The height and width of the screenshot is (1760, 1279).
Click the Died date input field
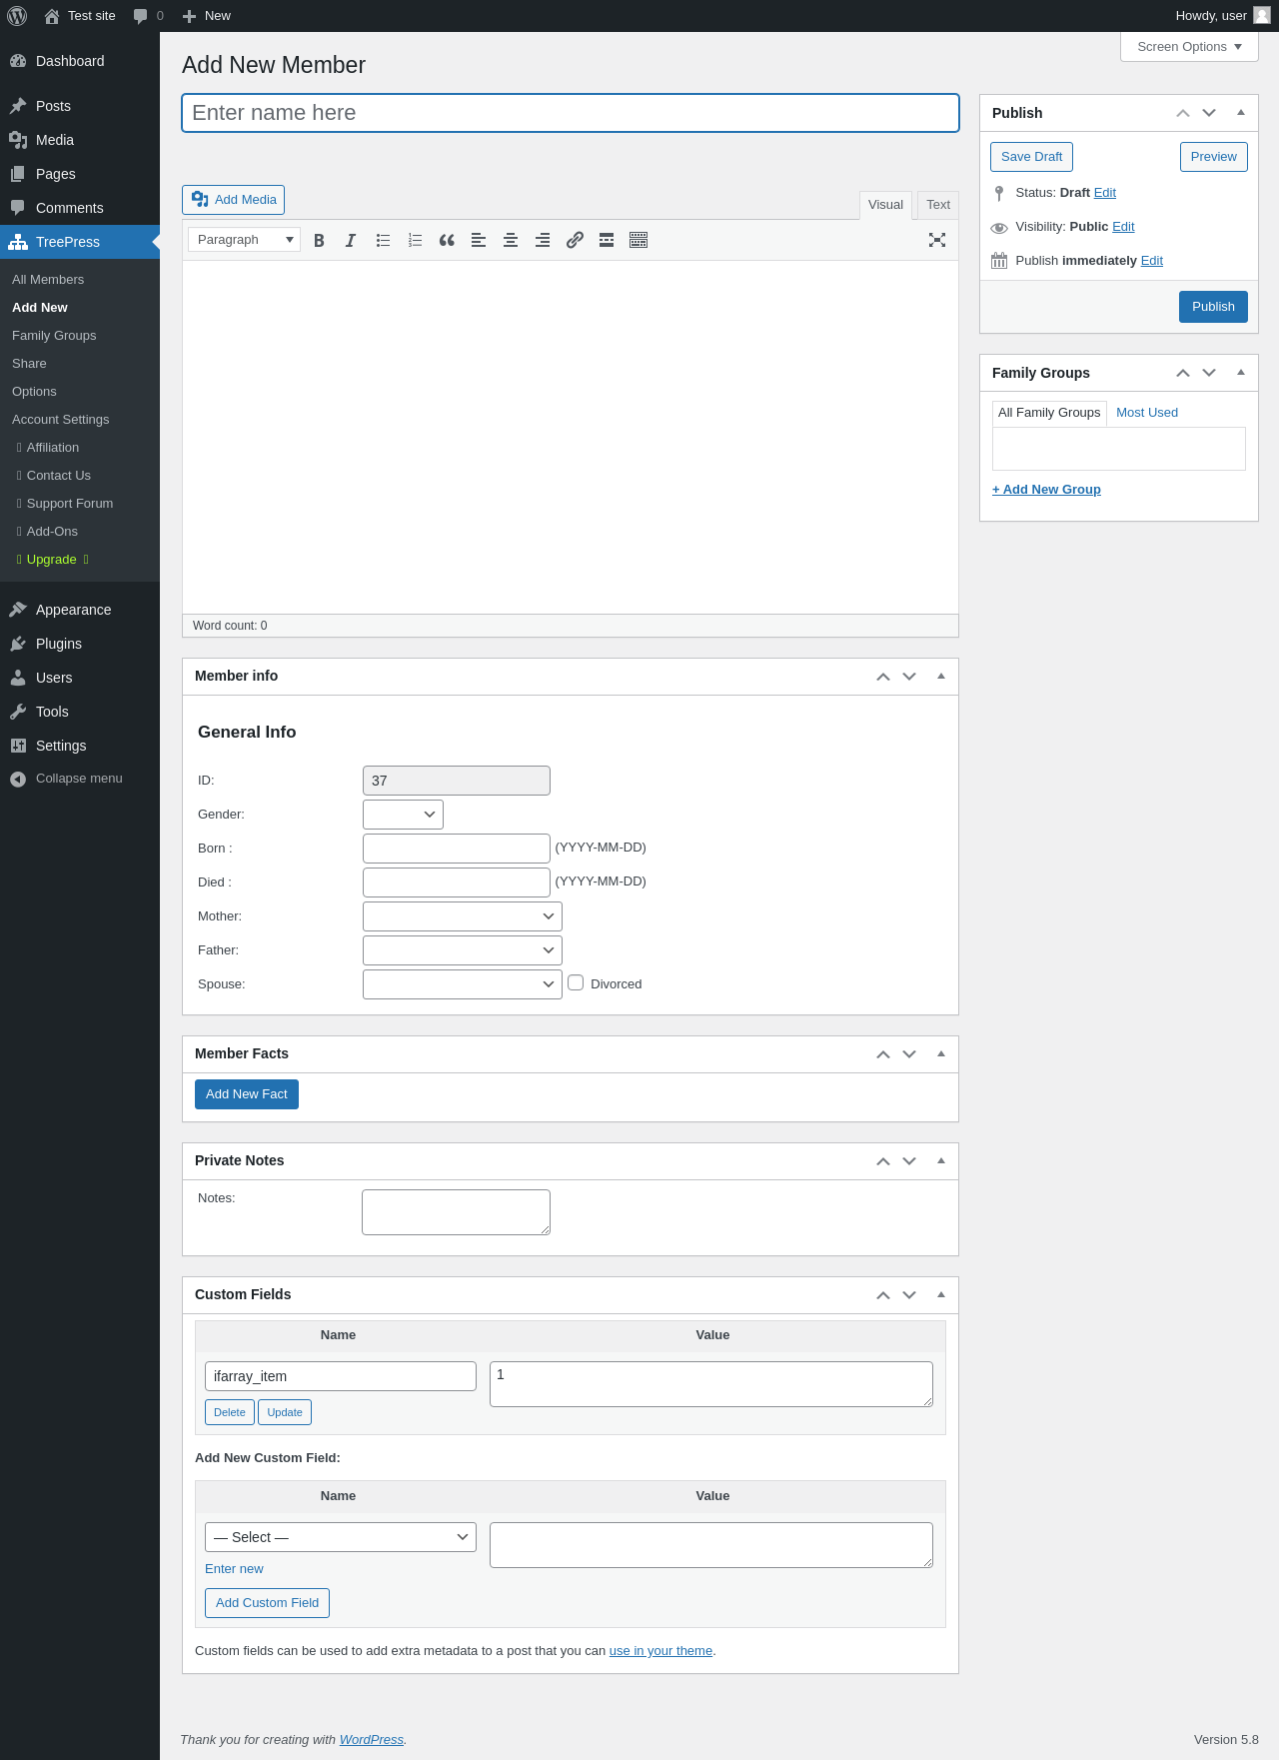tap(457, 882)
